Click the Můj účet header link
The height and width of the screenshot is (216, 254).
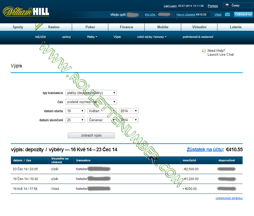(151, 15)
